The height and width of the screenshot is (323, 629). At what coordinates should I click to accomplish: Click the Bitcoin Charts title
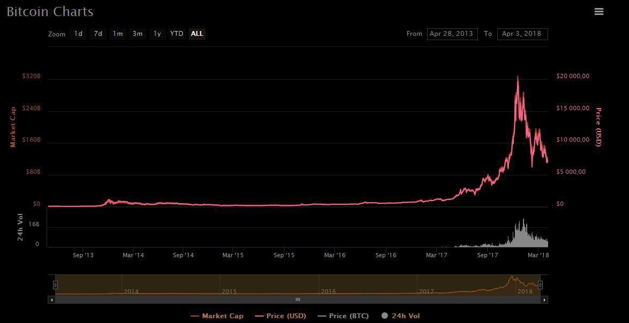pyautogui.click(x=50, y=12)
